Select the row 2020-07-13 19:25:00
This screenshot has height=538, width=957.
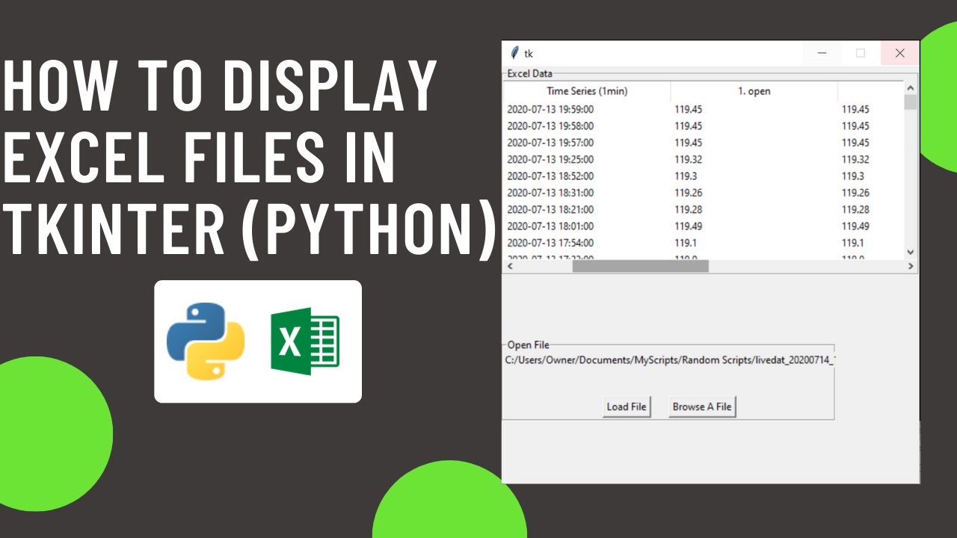pos(704,159)
